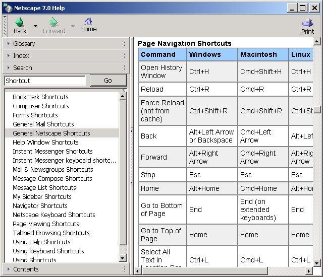
Task: Click the Home icon in toolbar
Action: (88, 22)
